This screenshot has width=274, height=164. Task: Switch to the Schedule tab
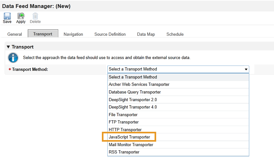[175, 34]
